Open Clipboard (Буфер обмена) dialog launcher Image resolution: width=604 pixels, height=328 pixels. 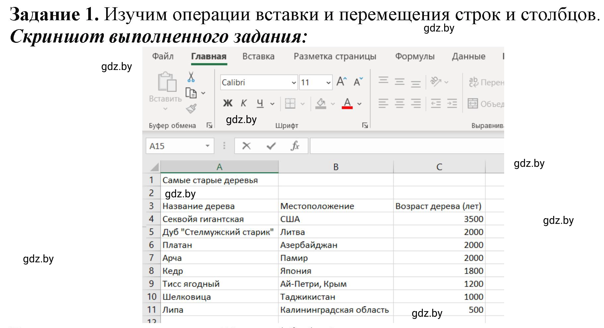point(209,125)
